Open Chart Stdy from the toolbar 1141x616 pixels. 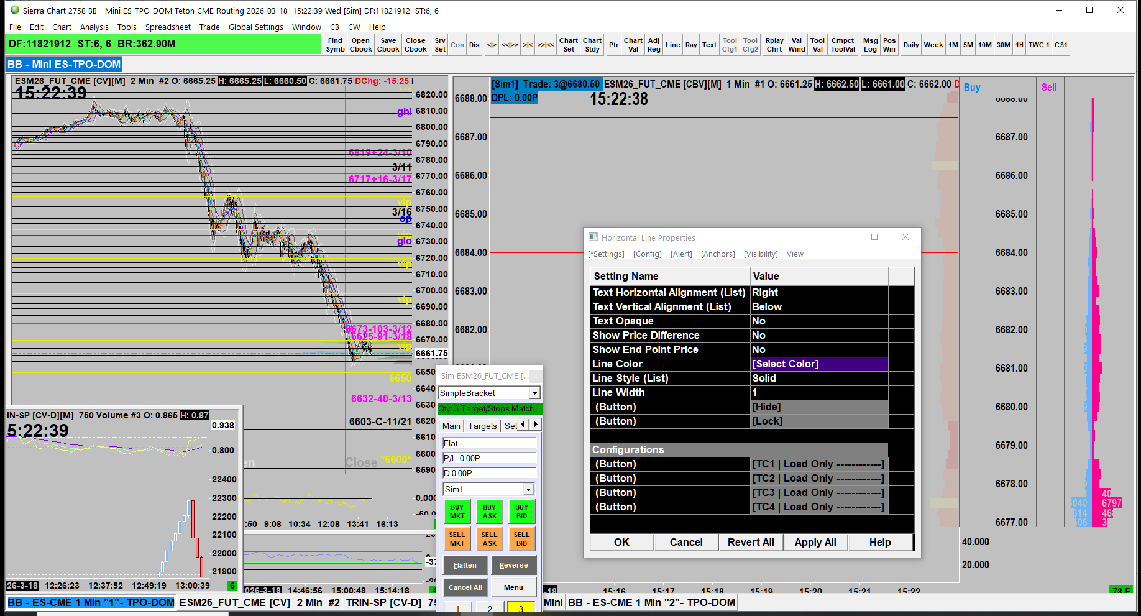[x=592, y=45]
